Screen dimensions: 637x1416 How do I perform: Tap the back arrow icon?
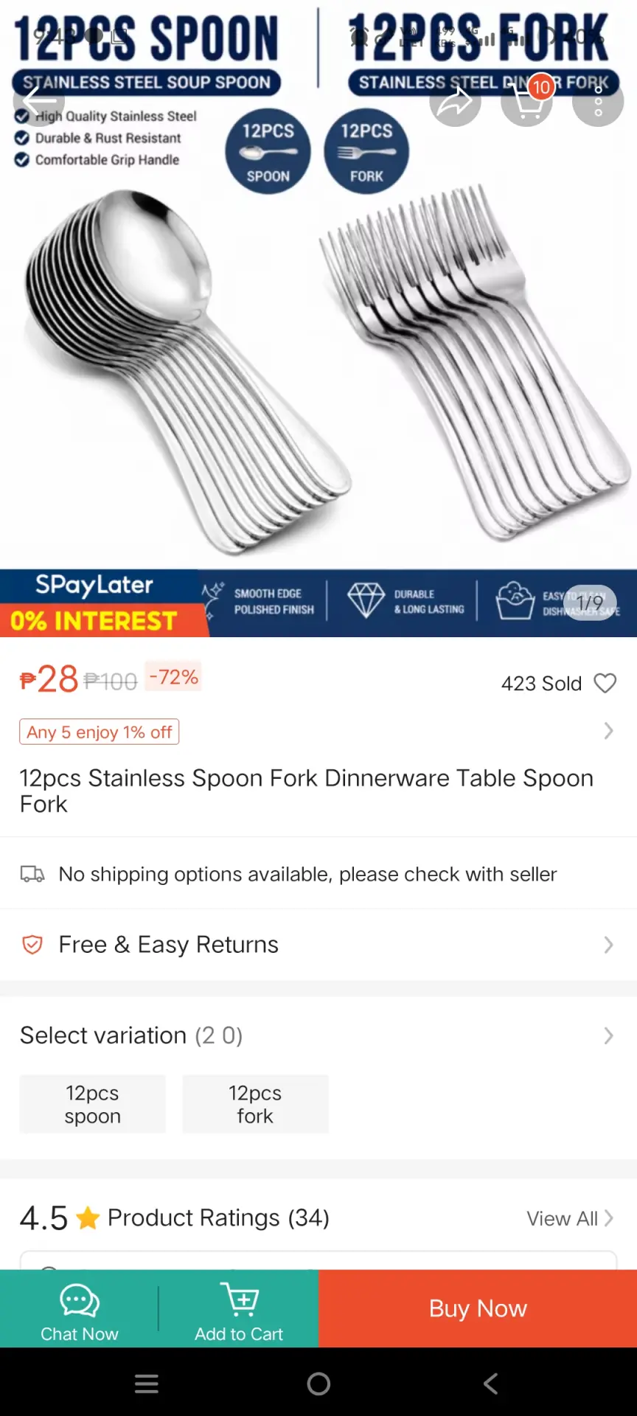(x=38, y=101)
